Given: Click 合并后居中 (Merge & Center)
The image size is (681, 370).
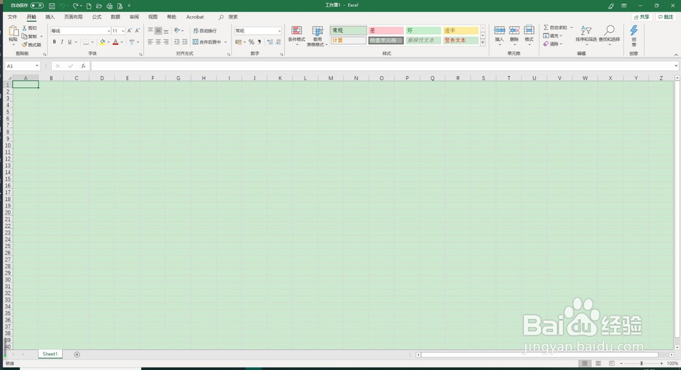Looking at the screenshot, I should 207,42.
